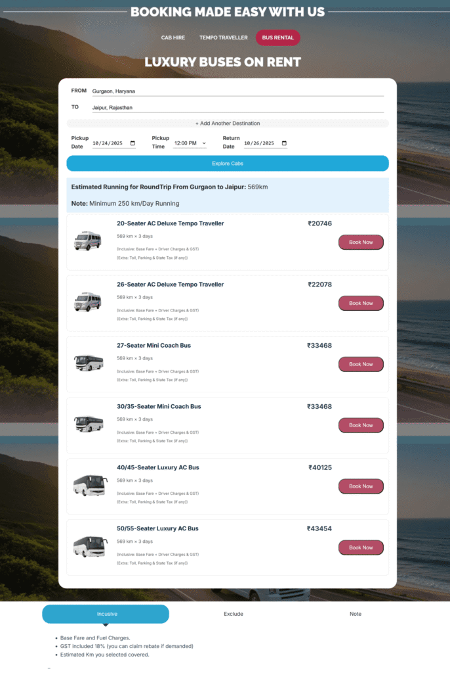This screenshot has height=673, width=450.
Task: Book Now the 26-Seater Tempo Traveller
Action: tap(361, 303)
